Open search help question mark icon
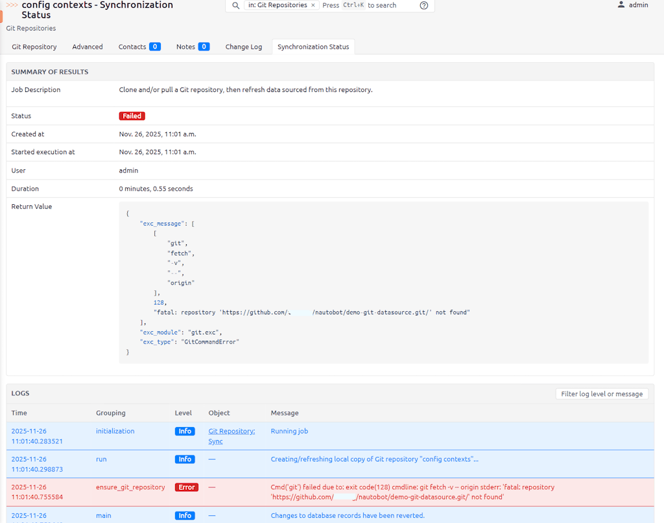This screenshot has width=664, height=523. pos(424,5)
